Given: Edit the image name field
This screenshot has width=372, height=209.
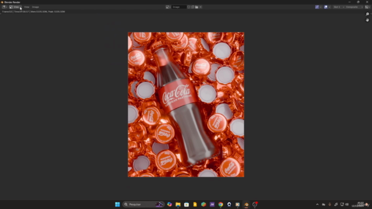Looking at the screenshot, I should pos(179,7).
